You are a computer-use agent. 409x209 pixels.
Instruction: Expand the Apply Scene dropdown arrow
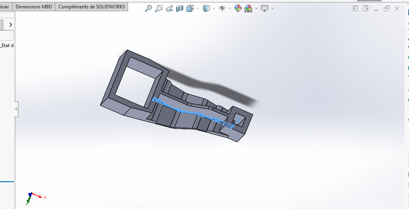[256, 8]
